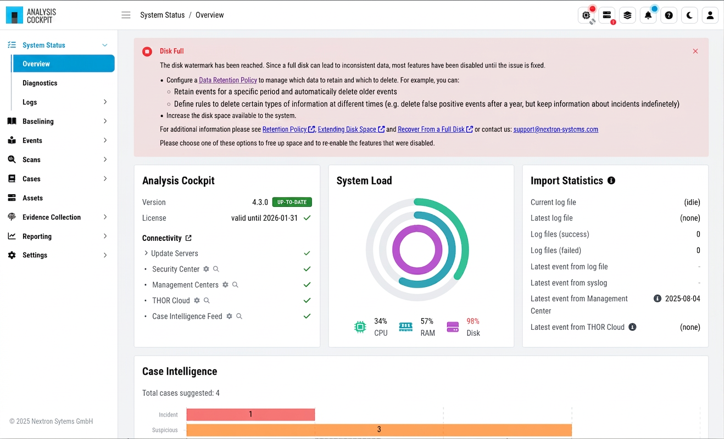724x439 pixels.
Task: Click the red Disk Full stop icon
Action: click(147, 52)
